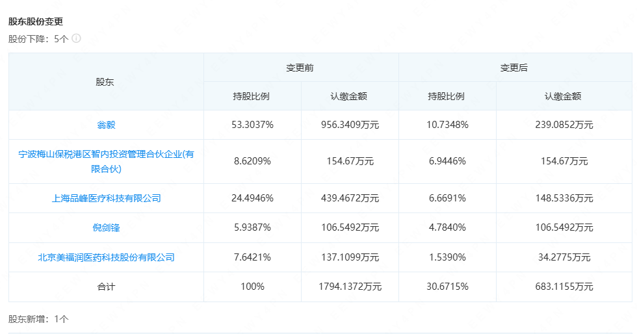The width and height of the screenshot is (637, 334).
Task: Click the 30.6715% total percentage cell
Action: pyautogui.click(x=447, y=287)
